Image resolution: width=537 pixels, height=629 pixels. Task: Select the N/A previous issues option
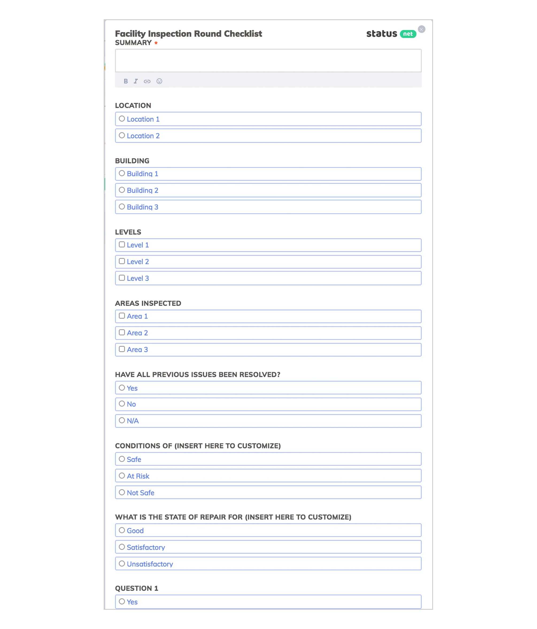tap(121, 420)
